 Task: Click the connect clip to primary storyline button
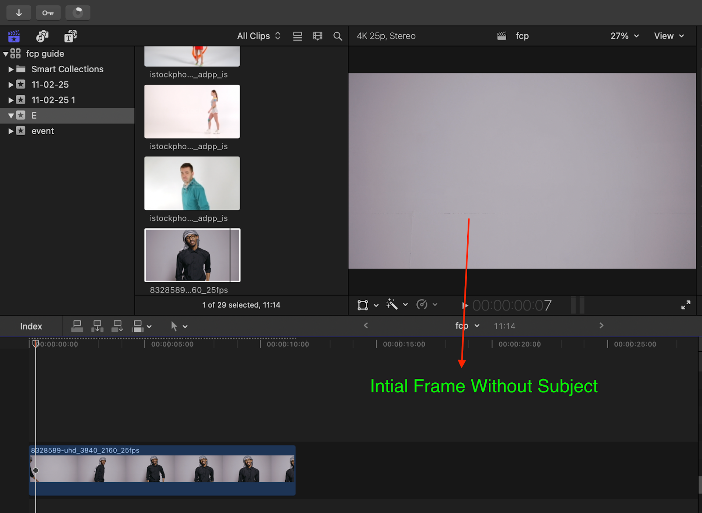77,326
